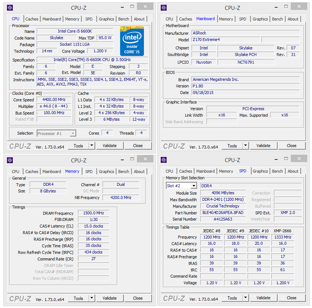
Task: Click the Z170 Extreme4 model field
Action: (226, 40)
